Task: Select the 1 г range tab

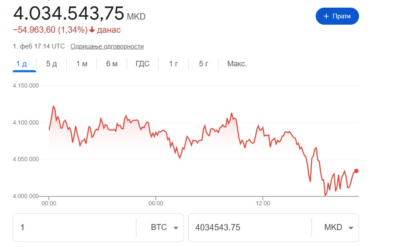Action: (x=173, y=64)
